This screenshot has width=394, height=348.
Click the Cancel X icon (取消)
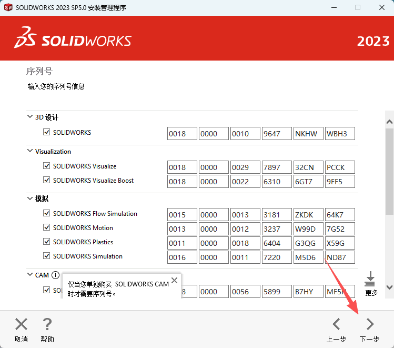point(21,324)
